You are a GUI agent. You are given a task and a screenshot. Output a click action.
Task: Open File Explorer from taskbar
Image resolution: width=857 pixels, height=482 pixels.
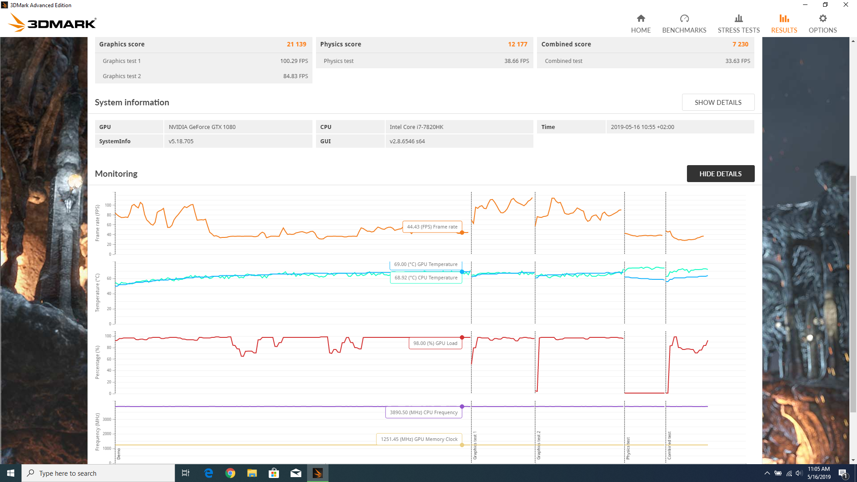(252, 473)
